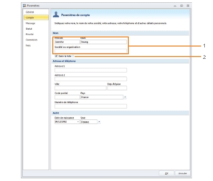Click the Paramètres app icon in title bar
This screenshot has width=213, height=181.
click(25, 5)
